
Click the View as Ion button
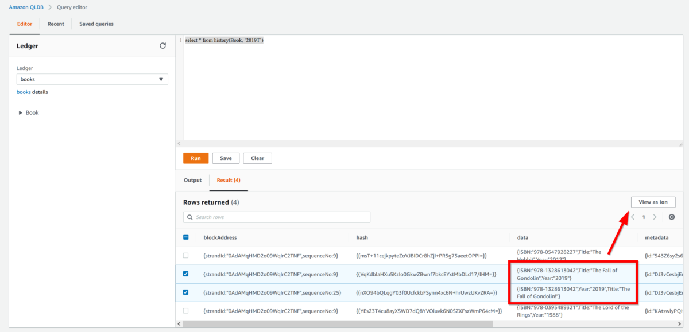(653, 202)
